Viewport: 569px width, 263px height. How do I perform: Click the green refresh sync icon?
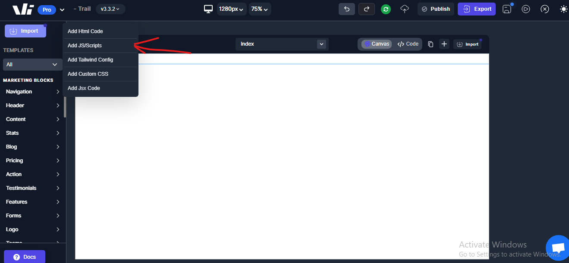click(386, 9)
